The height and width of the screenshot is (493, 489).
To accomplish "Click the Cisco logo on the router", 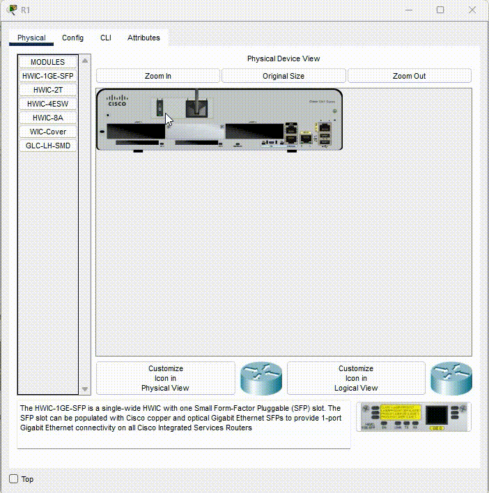I will pyautogui.click(x=116, y=101).
